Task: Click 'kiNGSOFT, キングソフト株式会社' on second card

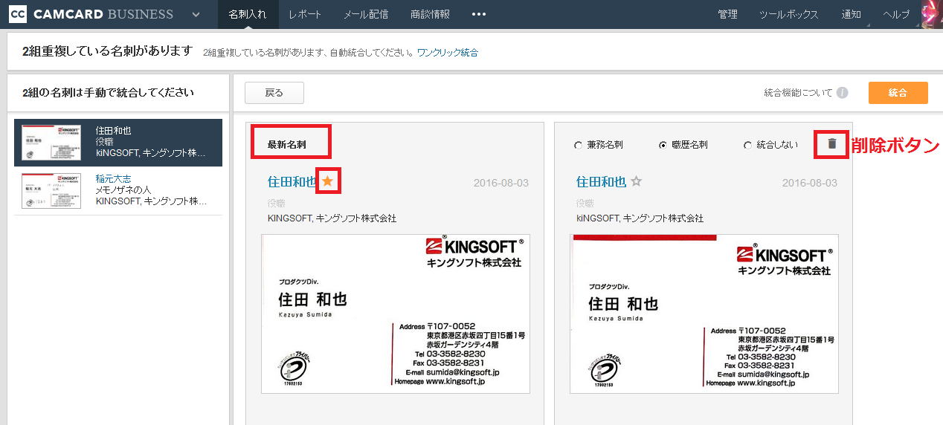Action: 640,218
